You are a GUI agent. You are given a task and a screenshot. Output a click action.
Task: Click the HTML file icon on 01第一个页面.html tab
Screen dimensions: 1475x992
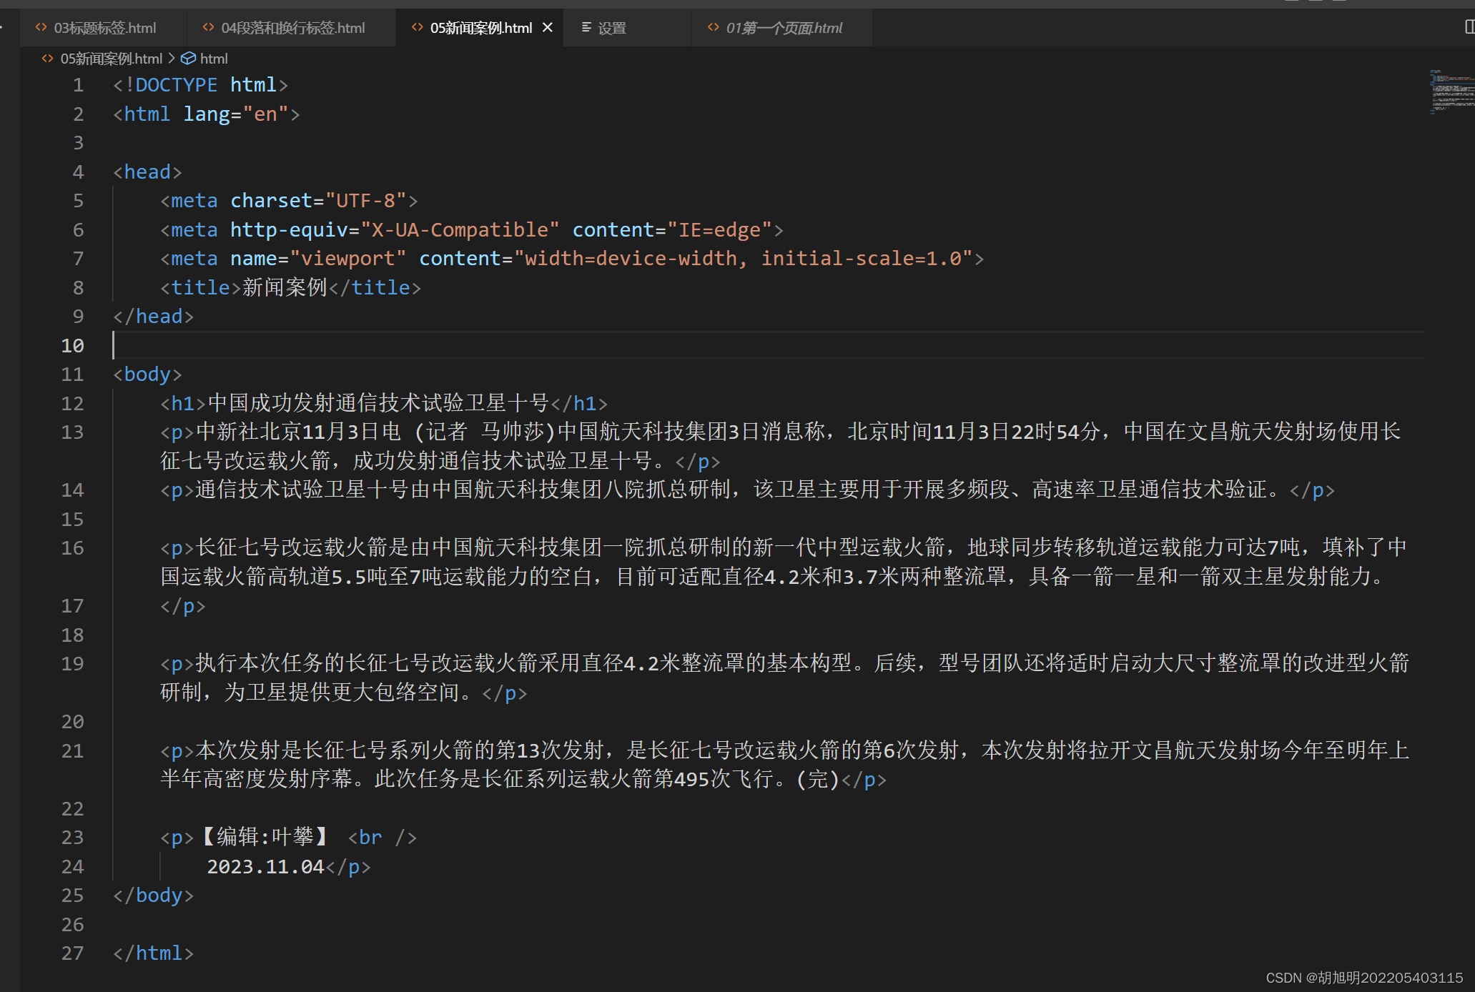(x=712, y=27)
